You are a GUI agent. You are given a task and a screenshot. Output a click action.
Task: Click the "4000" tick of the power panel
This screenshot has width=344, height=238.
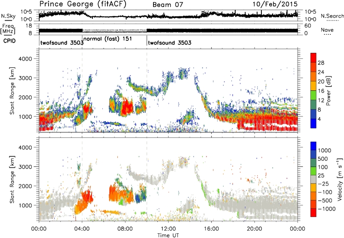(x=25, y=59)
